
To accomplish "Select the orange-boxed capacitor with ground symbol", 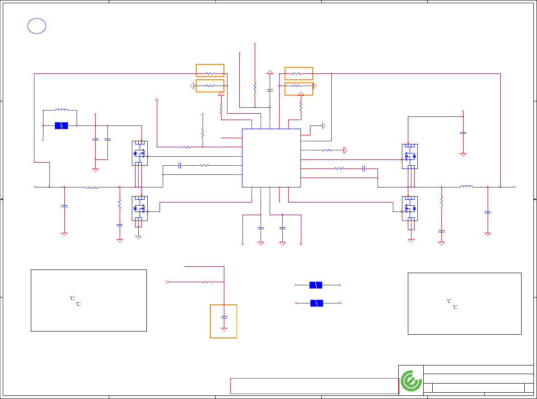I will pyautogui.click(x=223, y=321).
